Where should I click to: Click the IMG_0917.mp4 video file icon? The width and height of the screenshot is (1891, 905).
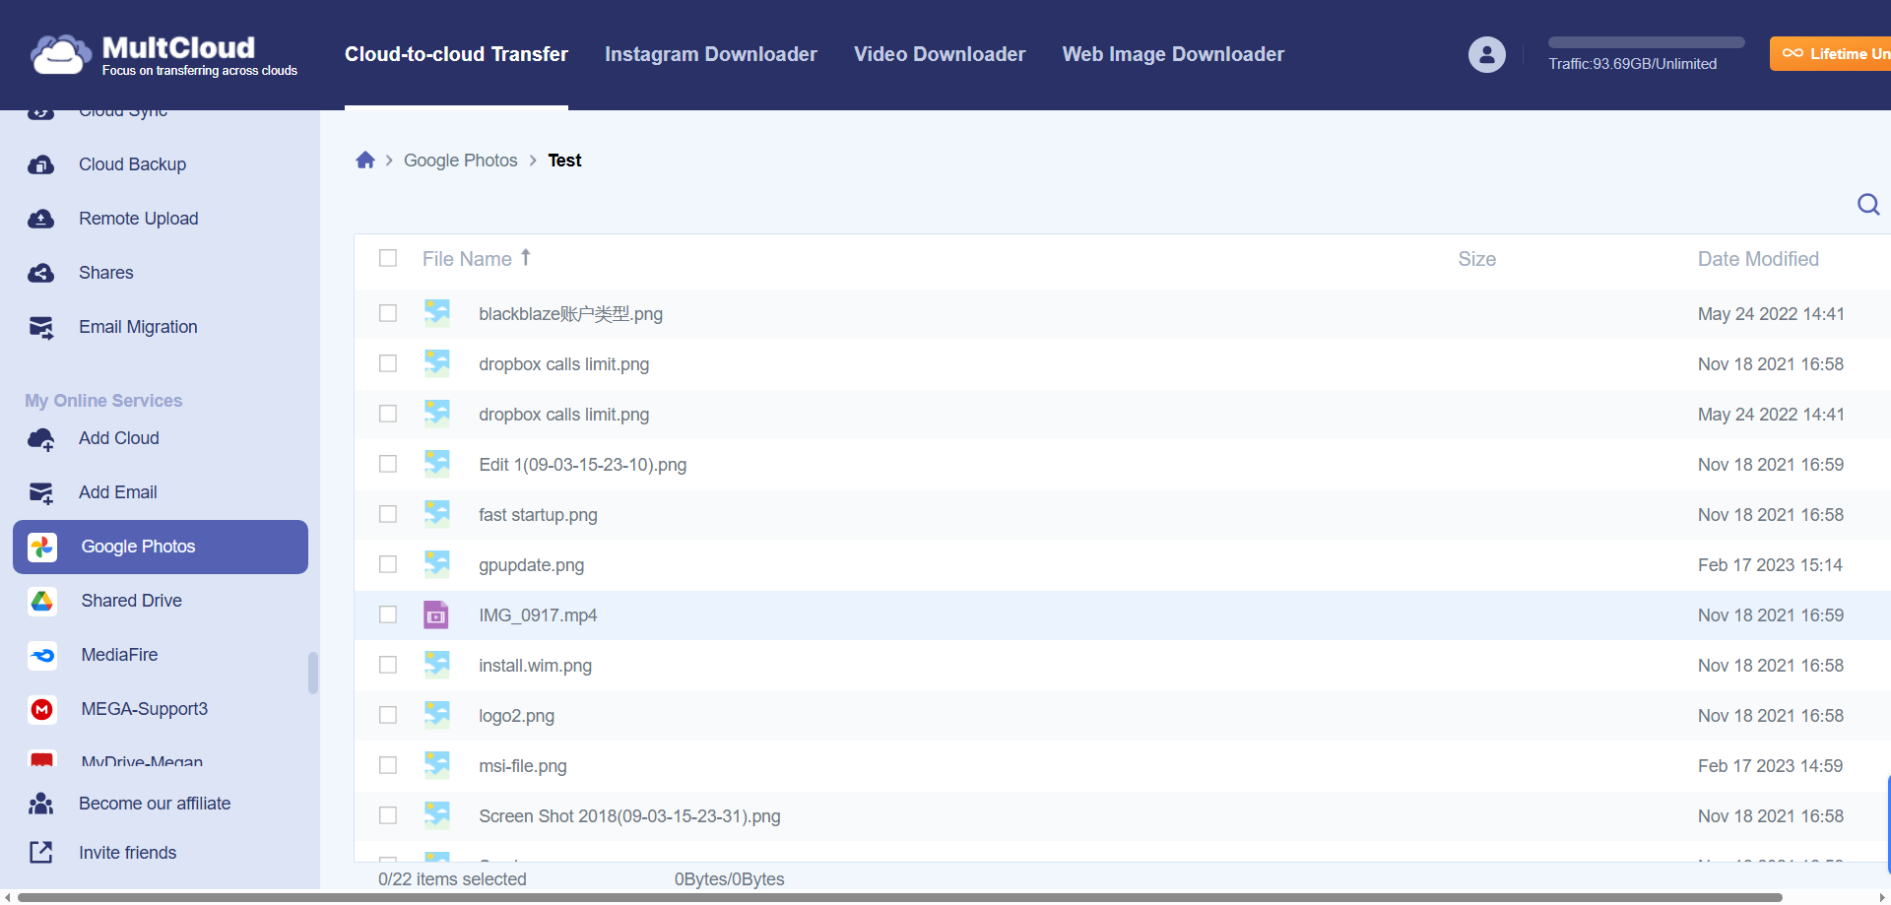pos(436,615)
